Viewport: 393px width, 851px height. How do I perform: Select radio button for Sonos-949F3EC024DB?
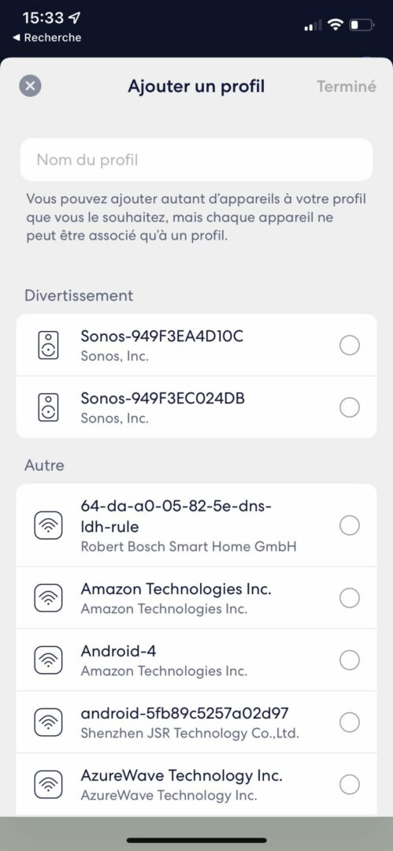coord(350,407)
